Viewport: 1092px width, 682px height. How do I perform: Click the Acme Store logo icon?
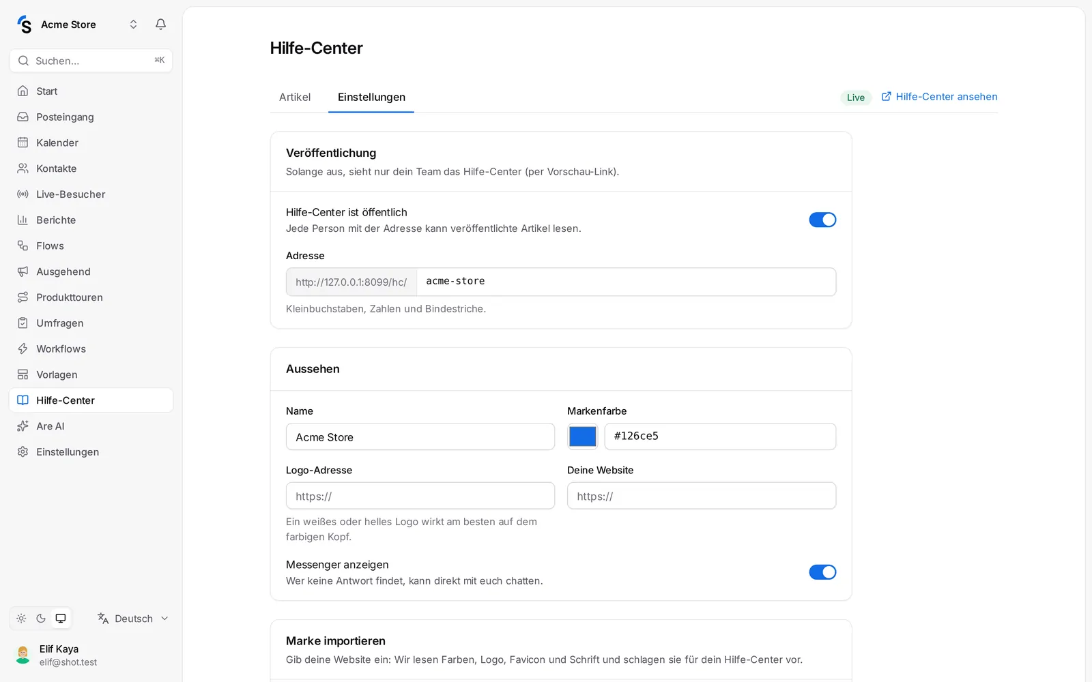25,25
